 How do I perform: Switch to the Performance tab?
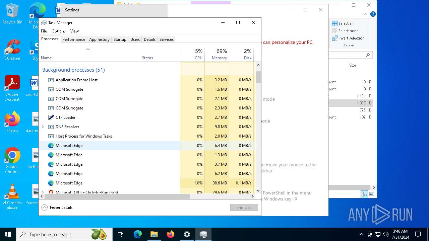[74, 39]
